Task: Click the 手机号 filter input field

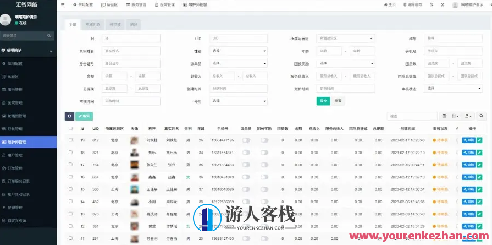Action: click(453, 51)
